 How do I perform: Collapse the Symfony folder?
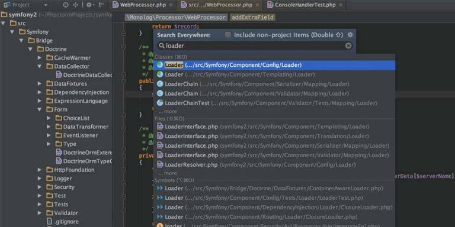pos(12,32)
